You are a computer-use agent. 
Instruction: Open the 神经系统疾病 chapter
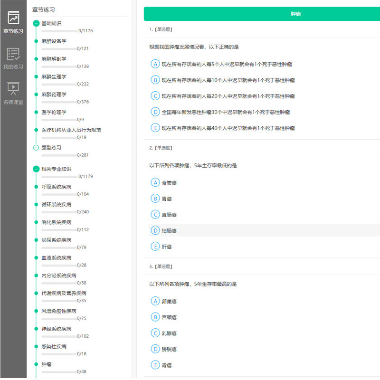tap(57, 329)
